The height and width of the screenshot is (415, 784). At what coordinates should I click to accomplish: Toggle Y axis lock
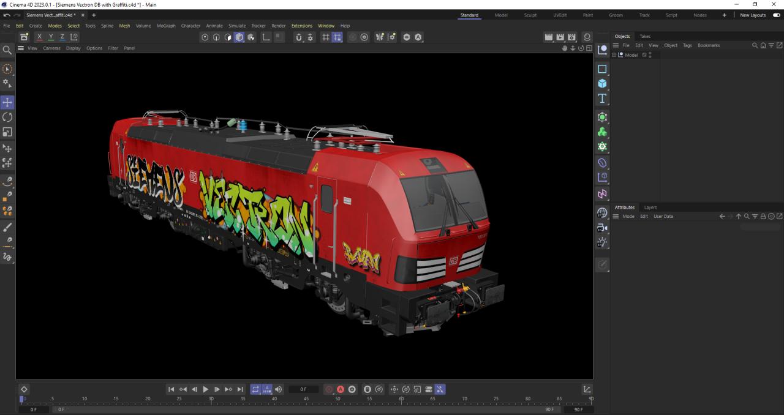point(51,37)
